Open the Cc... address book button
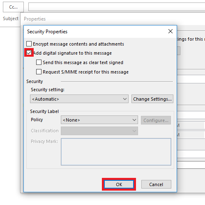Screen dimensions: 205x205 coord(13,7)
